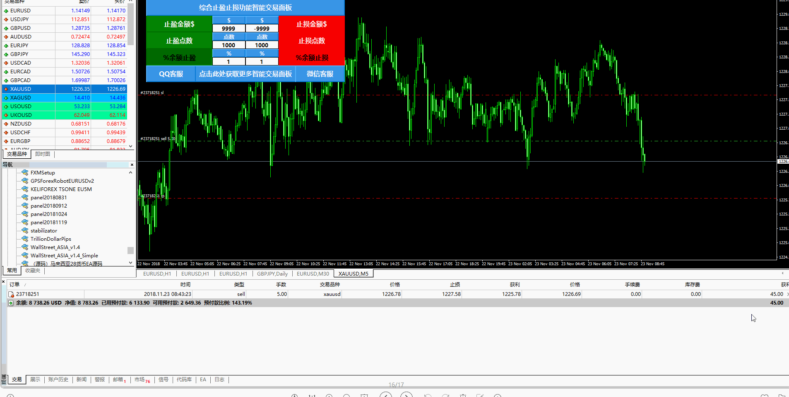Image resolution: width=789 pixels, height=397 pixels.
Task: Click the market watch vertical scrollbar thumb
Action: pyautogui.click(x=131, y=25)
